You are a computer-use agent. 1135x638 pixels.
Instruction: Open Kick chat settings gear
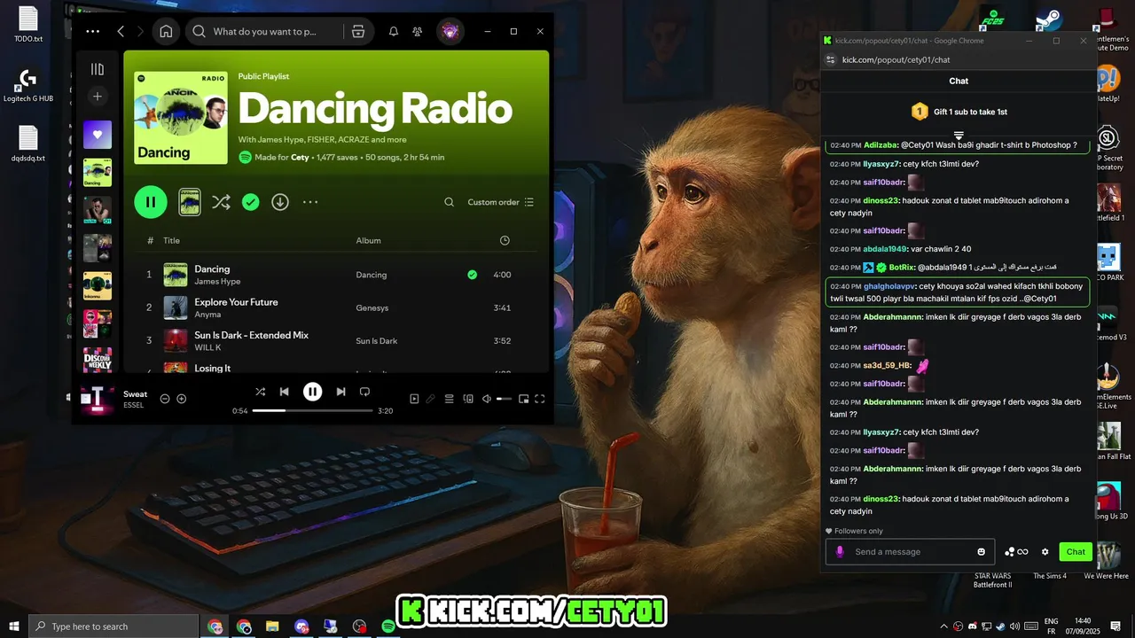coord(1045,551)
